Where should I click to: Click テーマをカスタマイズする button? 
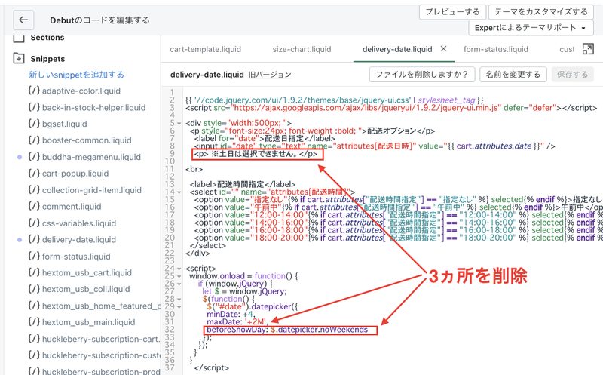(540, 11)
